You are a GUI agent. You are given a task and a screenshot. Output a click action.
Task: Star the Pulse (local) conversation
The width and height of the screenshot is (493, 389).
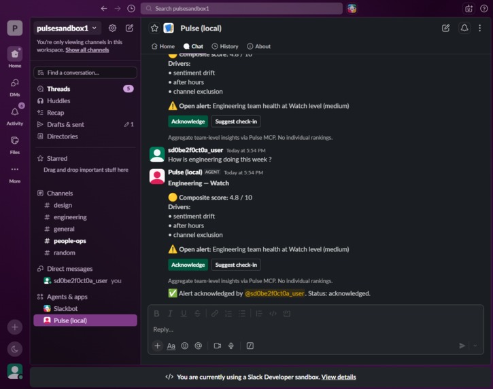point(154,29)
